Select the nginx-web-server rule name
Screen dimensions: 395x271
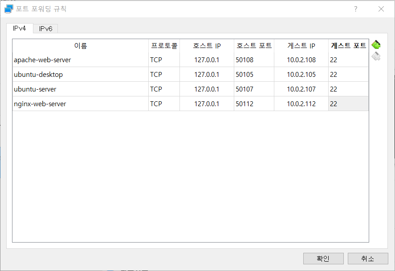click(81, 104)
